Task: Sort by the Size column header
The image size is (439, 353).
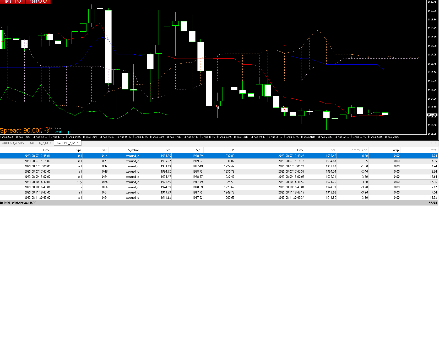Action: click(104, 150)
